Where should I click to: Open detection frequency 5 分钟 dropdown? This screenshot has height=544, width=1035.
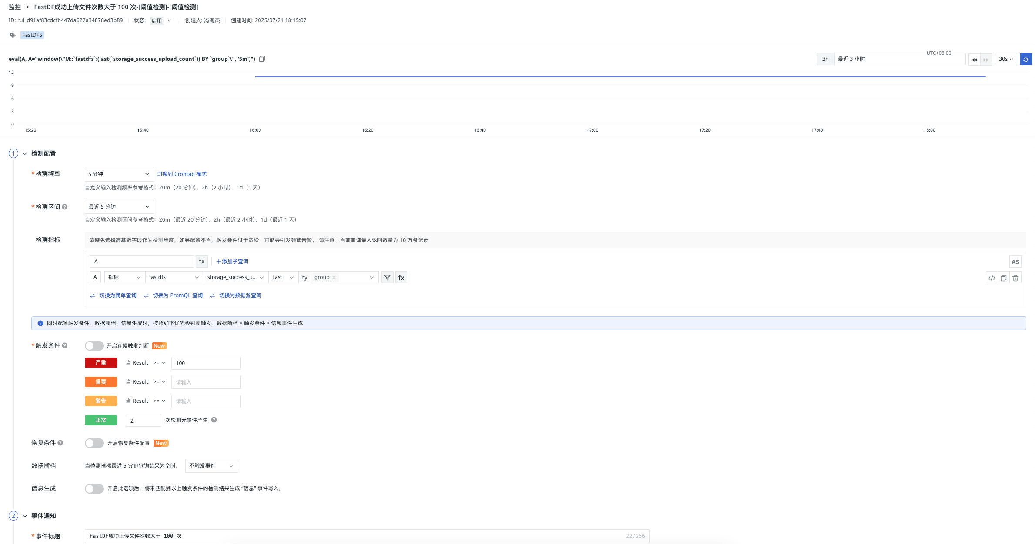click(119, 174)
